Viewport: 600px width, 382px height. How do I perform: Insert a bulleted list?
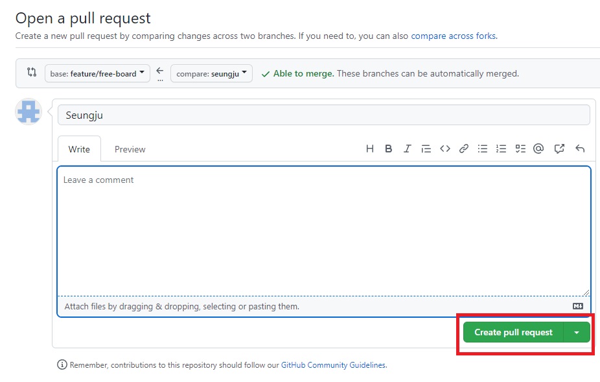coord(483,149)
